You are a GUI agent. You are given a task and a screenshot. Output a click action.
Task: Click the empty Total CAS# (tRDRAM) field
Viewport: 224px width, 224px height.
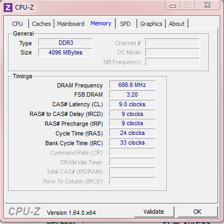point(132,172)
